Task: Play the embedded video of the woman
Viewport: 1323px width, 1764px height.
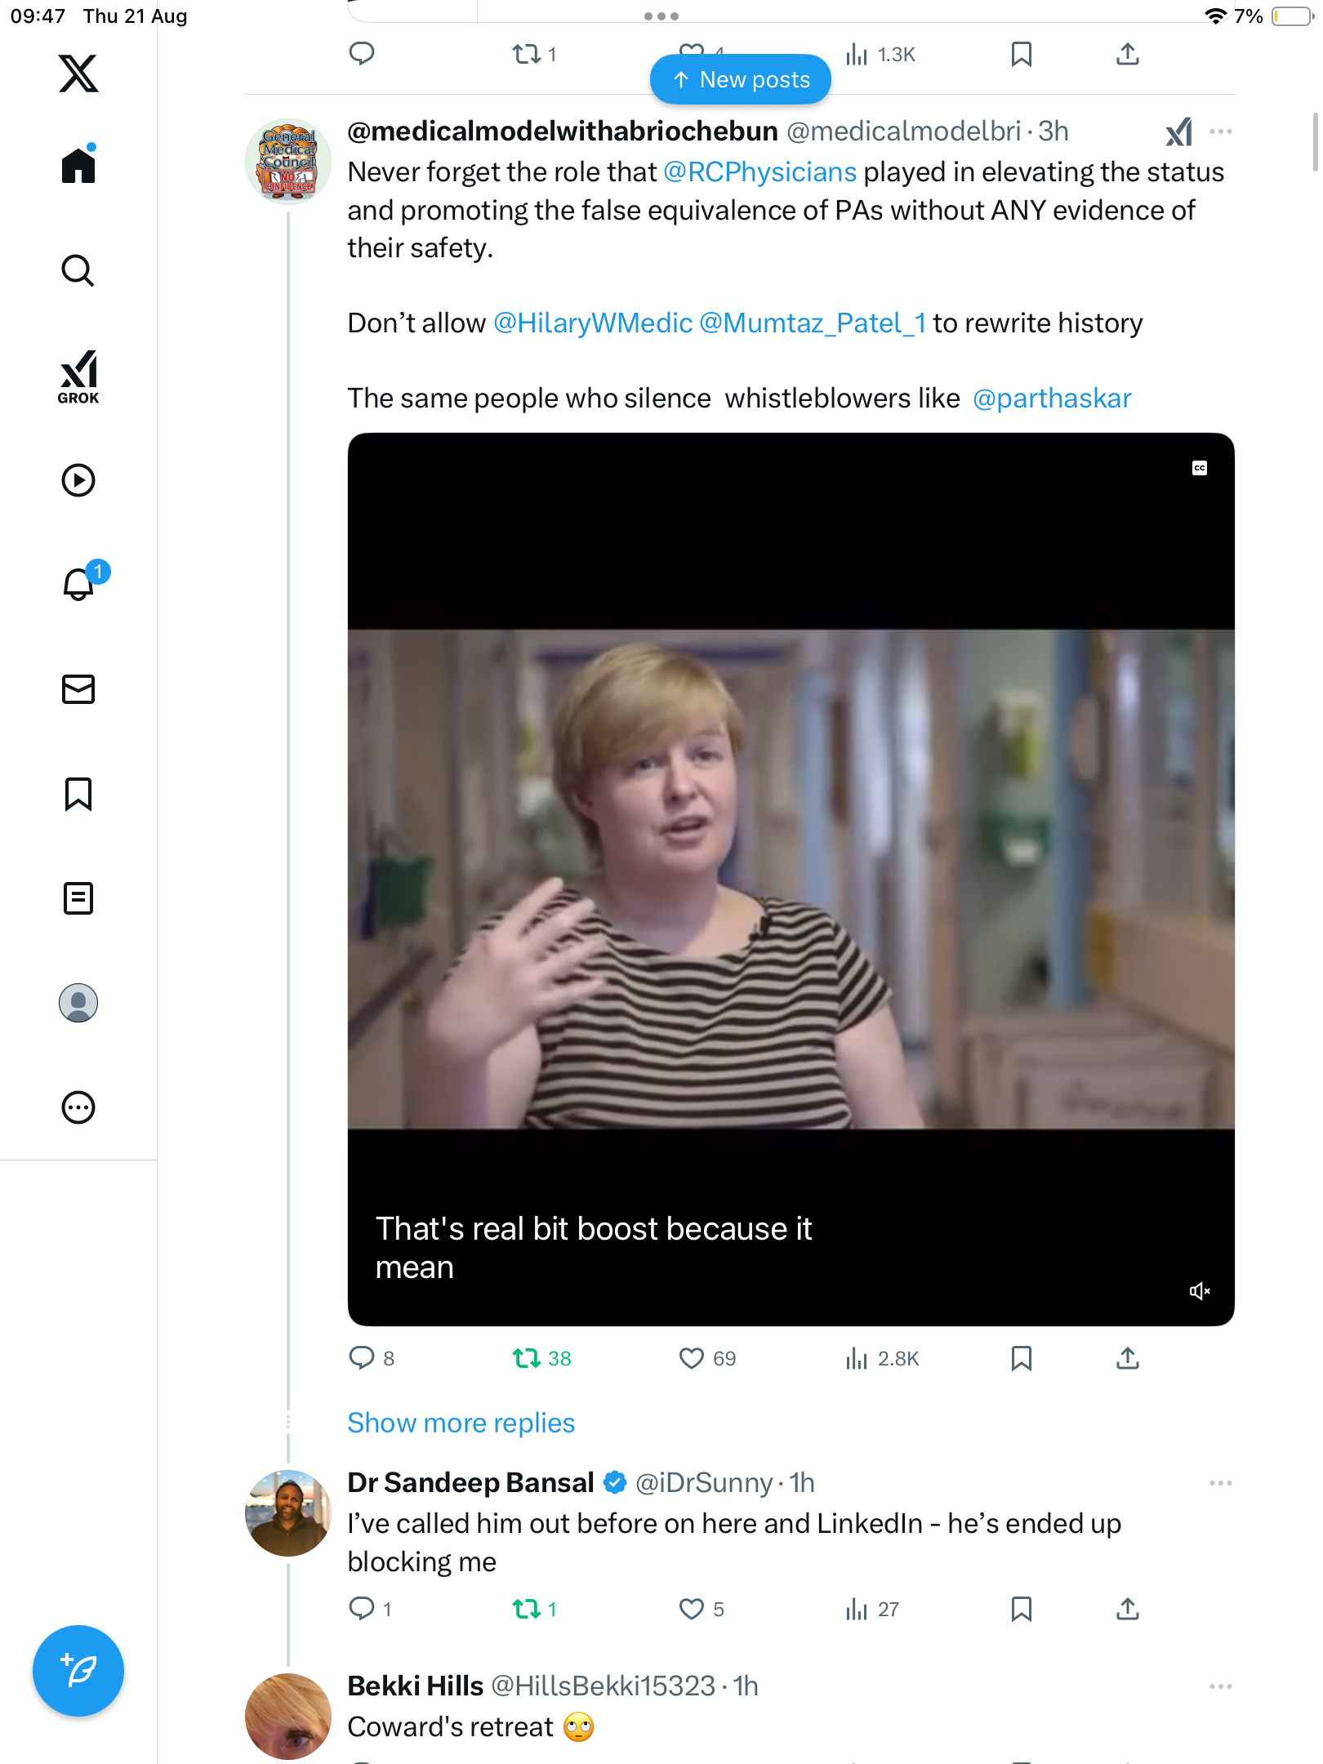Action: coord(791,879)
